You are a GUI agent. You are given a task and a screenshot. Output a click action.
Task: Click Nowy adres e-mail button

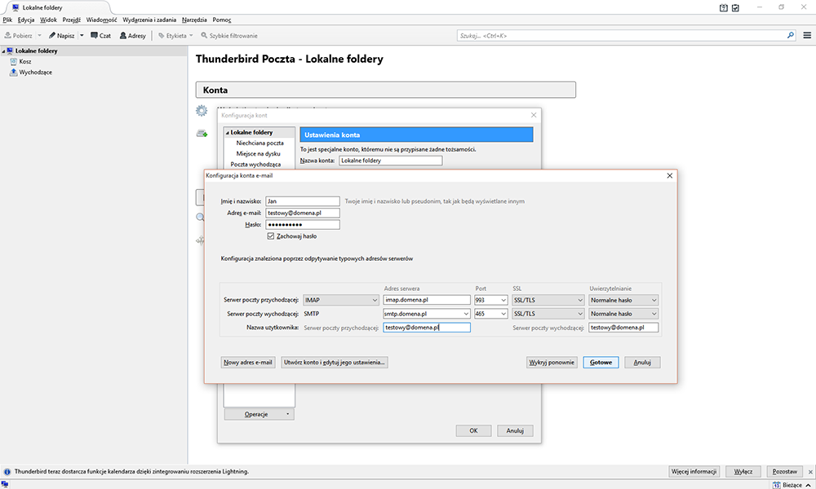pyautogui.click(x=248, y=362)
